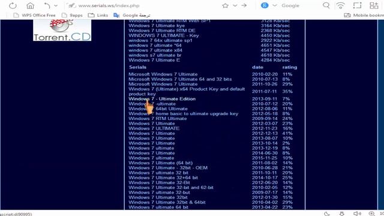
Task: Open Windows 7 Ultimate E download
Action: tap(154, 60)
